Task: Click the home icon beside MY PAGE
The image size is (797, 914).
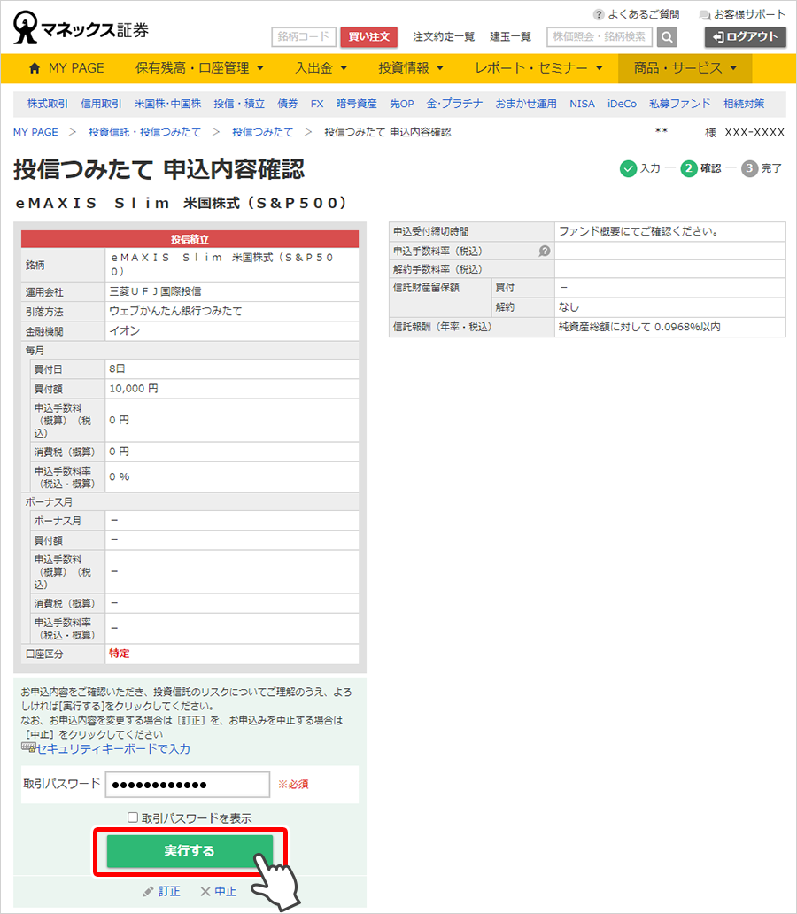Action: (35, 68)
